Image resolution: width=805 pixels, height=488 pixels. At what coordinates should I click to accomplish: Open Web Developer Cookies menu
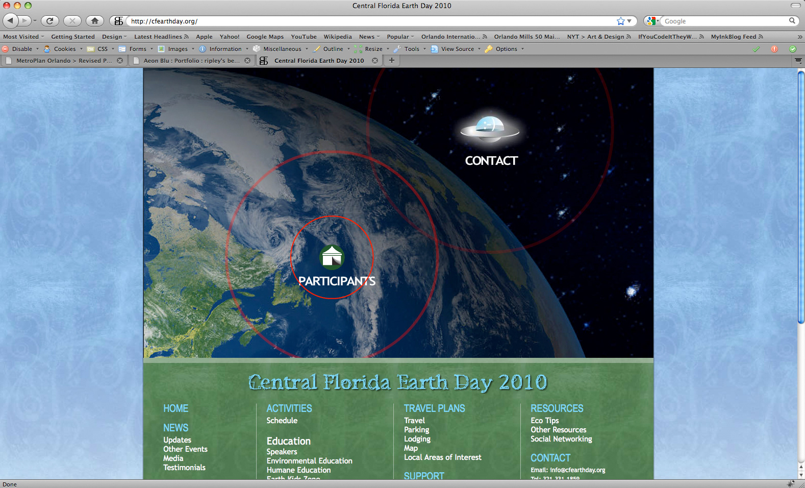click(x=63, y=49)
